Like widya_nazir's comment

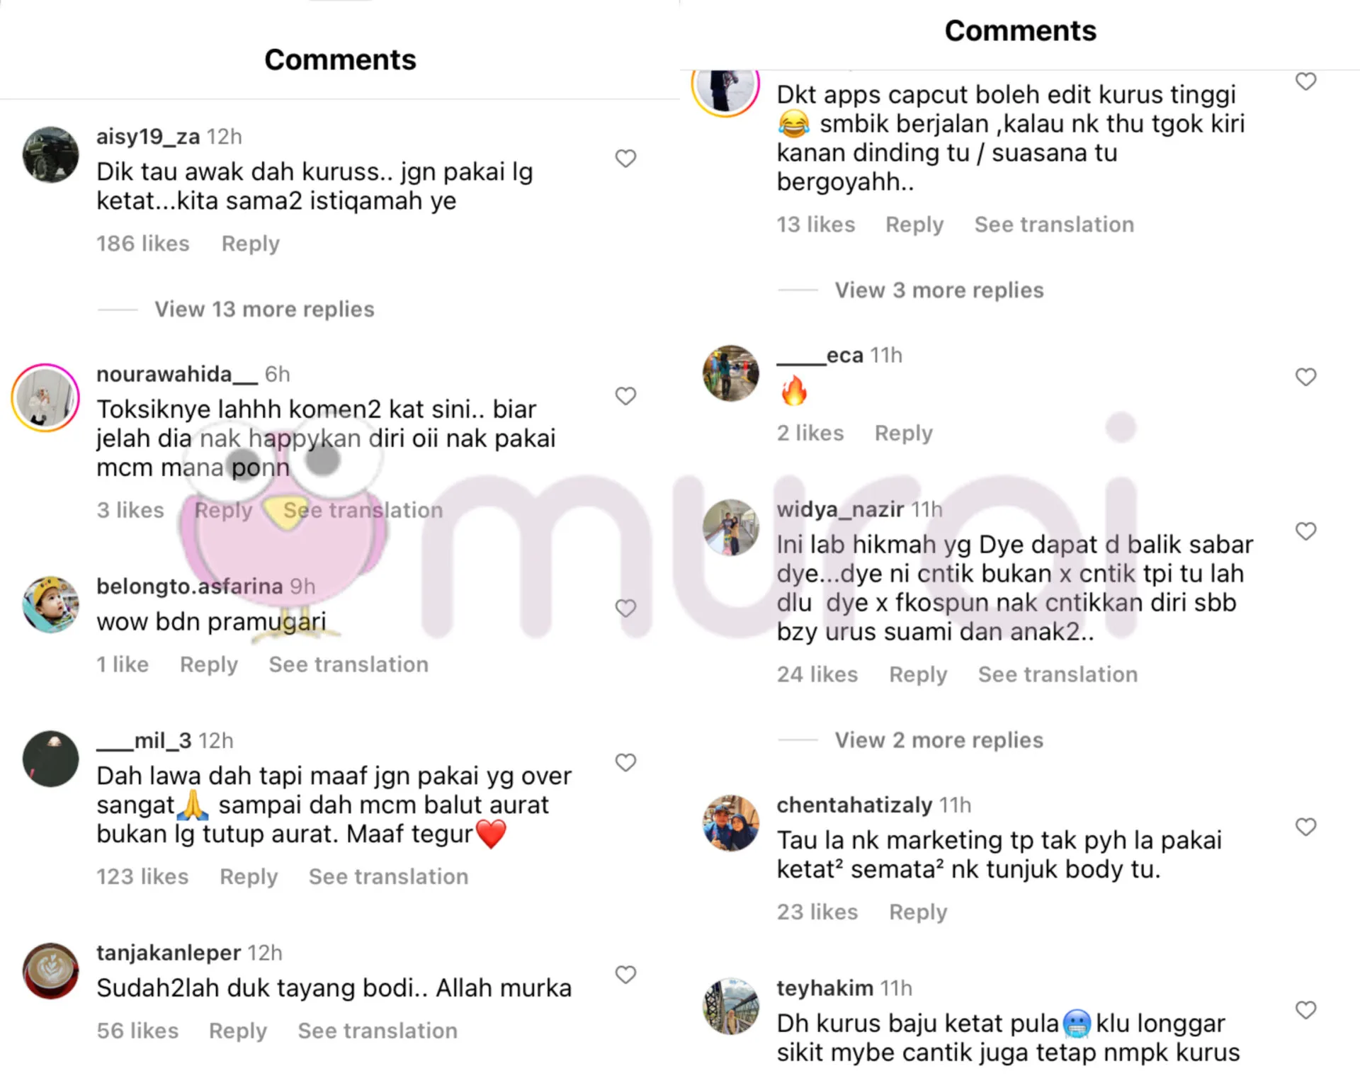pos(1306,531)
